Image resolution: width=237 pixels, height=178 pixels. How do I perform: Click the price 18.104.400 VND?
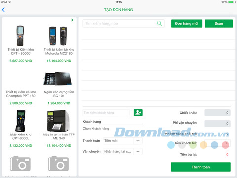pyautogui.click(x=59, y=146)
